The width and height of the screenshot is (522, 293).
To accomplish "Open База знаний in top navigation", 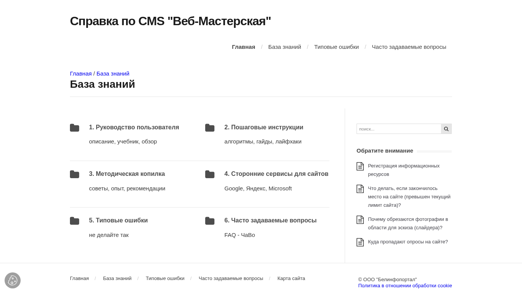I will click(285, 47).
